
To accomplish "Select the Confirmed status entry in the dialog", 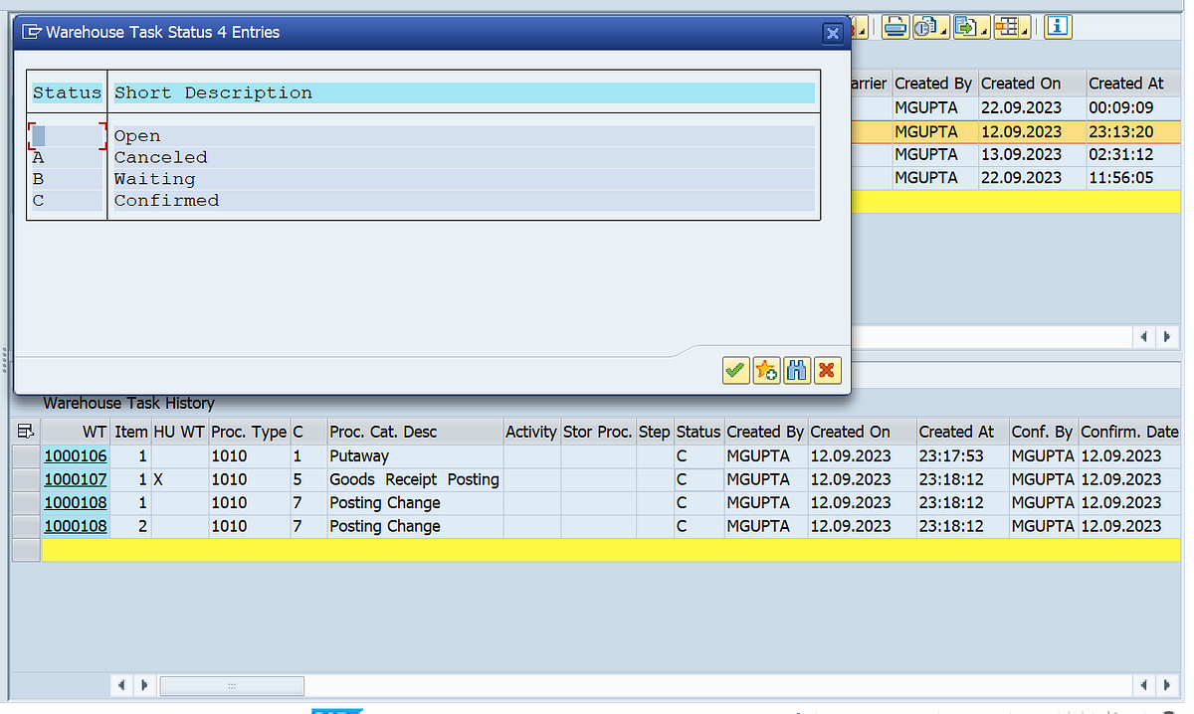I will pyautogui.click(x=166, y=200).
